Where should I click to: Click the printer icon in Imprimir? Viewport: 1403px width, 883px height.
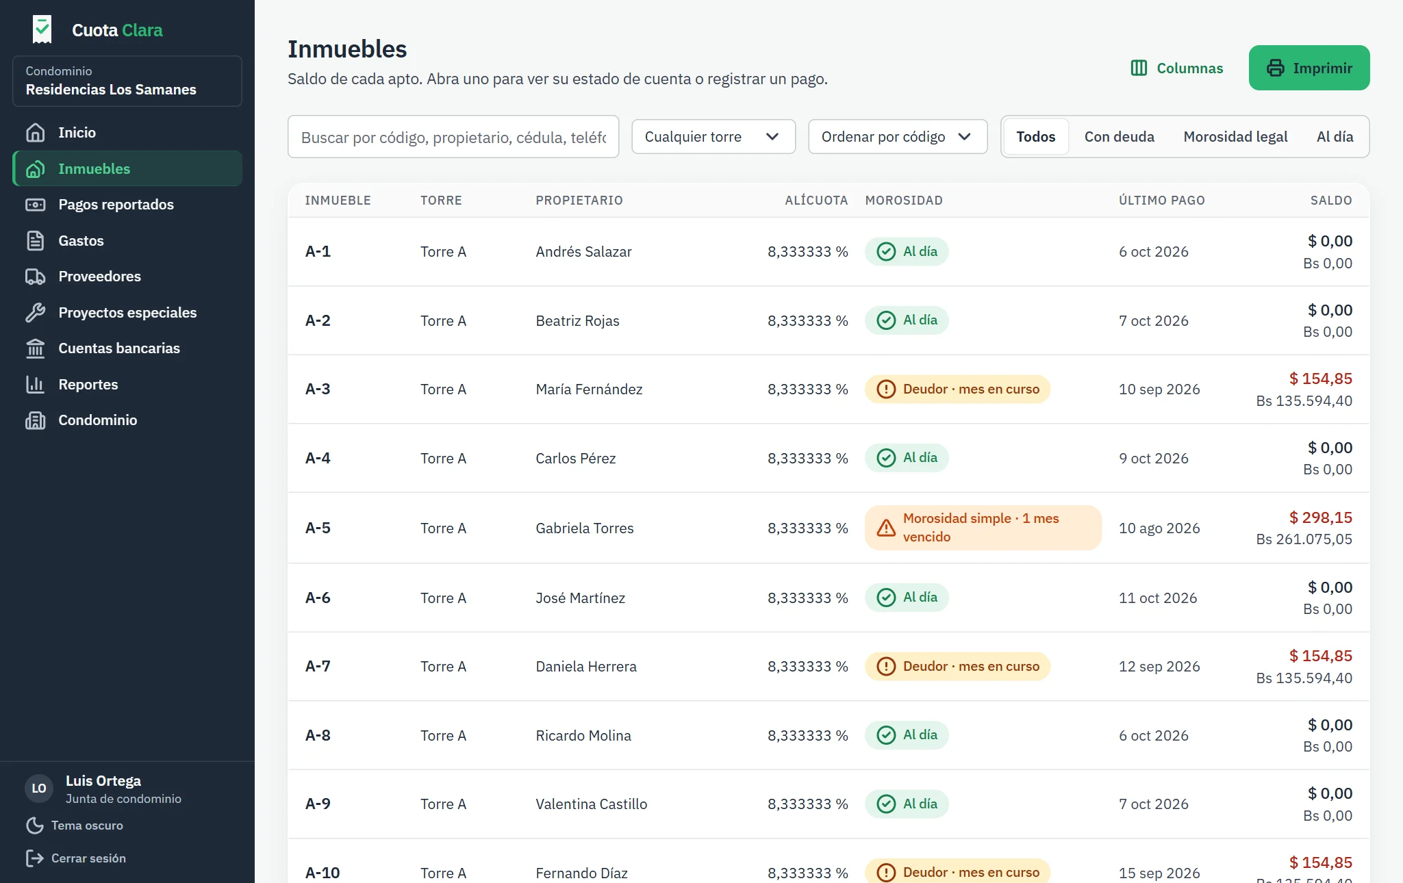click(1275, 68)
